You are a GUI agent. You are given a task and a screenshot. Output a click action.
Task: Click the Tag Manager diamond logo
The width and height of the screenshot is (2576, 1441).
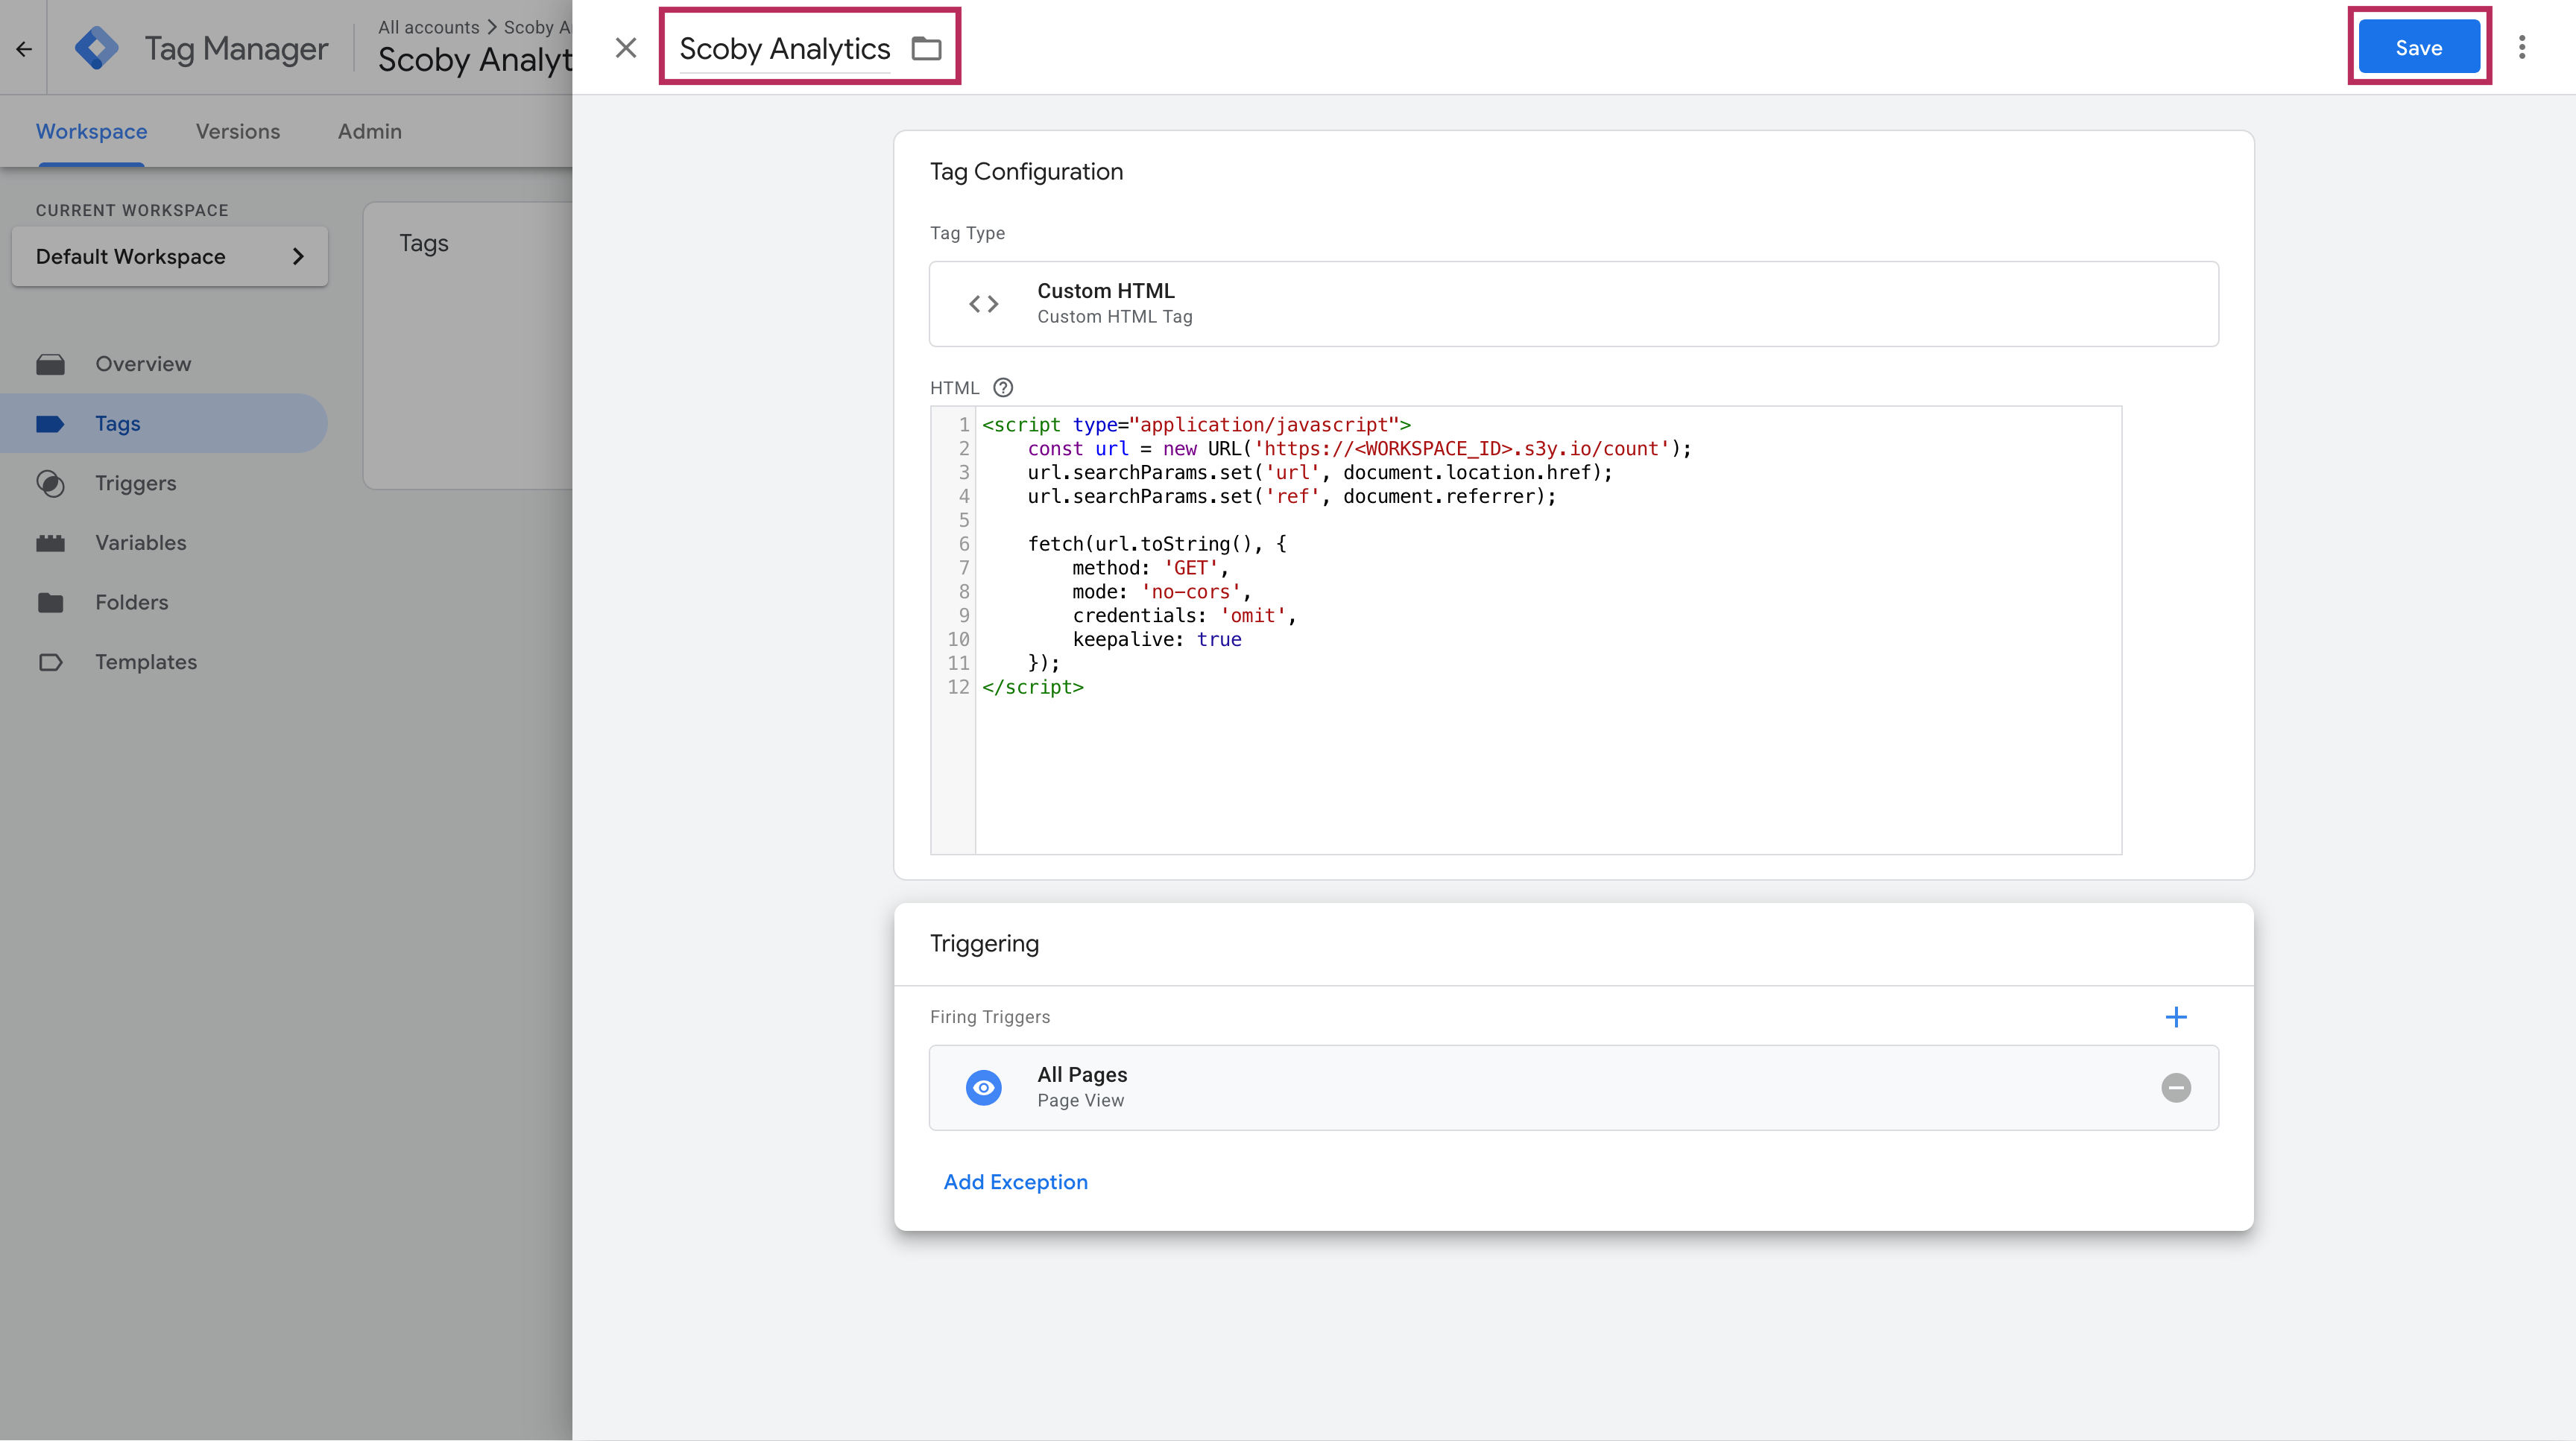(x=96, y=48)
